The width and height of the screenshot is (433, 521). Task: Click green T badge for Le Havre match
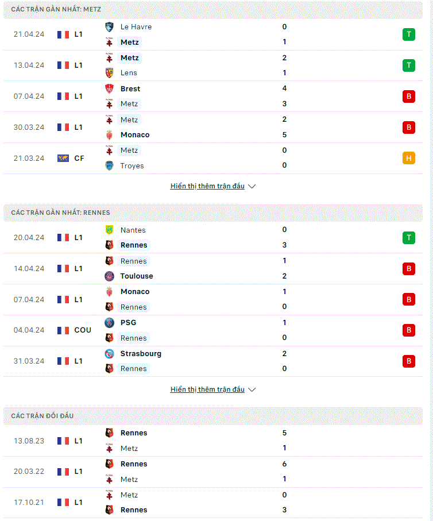click(x=409, y=34)
